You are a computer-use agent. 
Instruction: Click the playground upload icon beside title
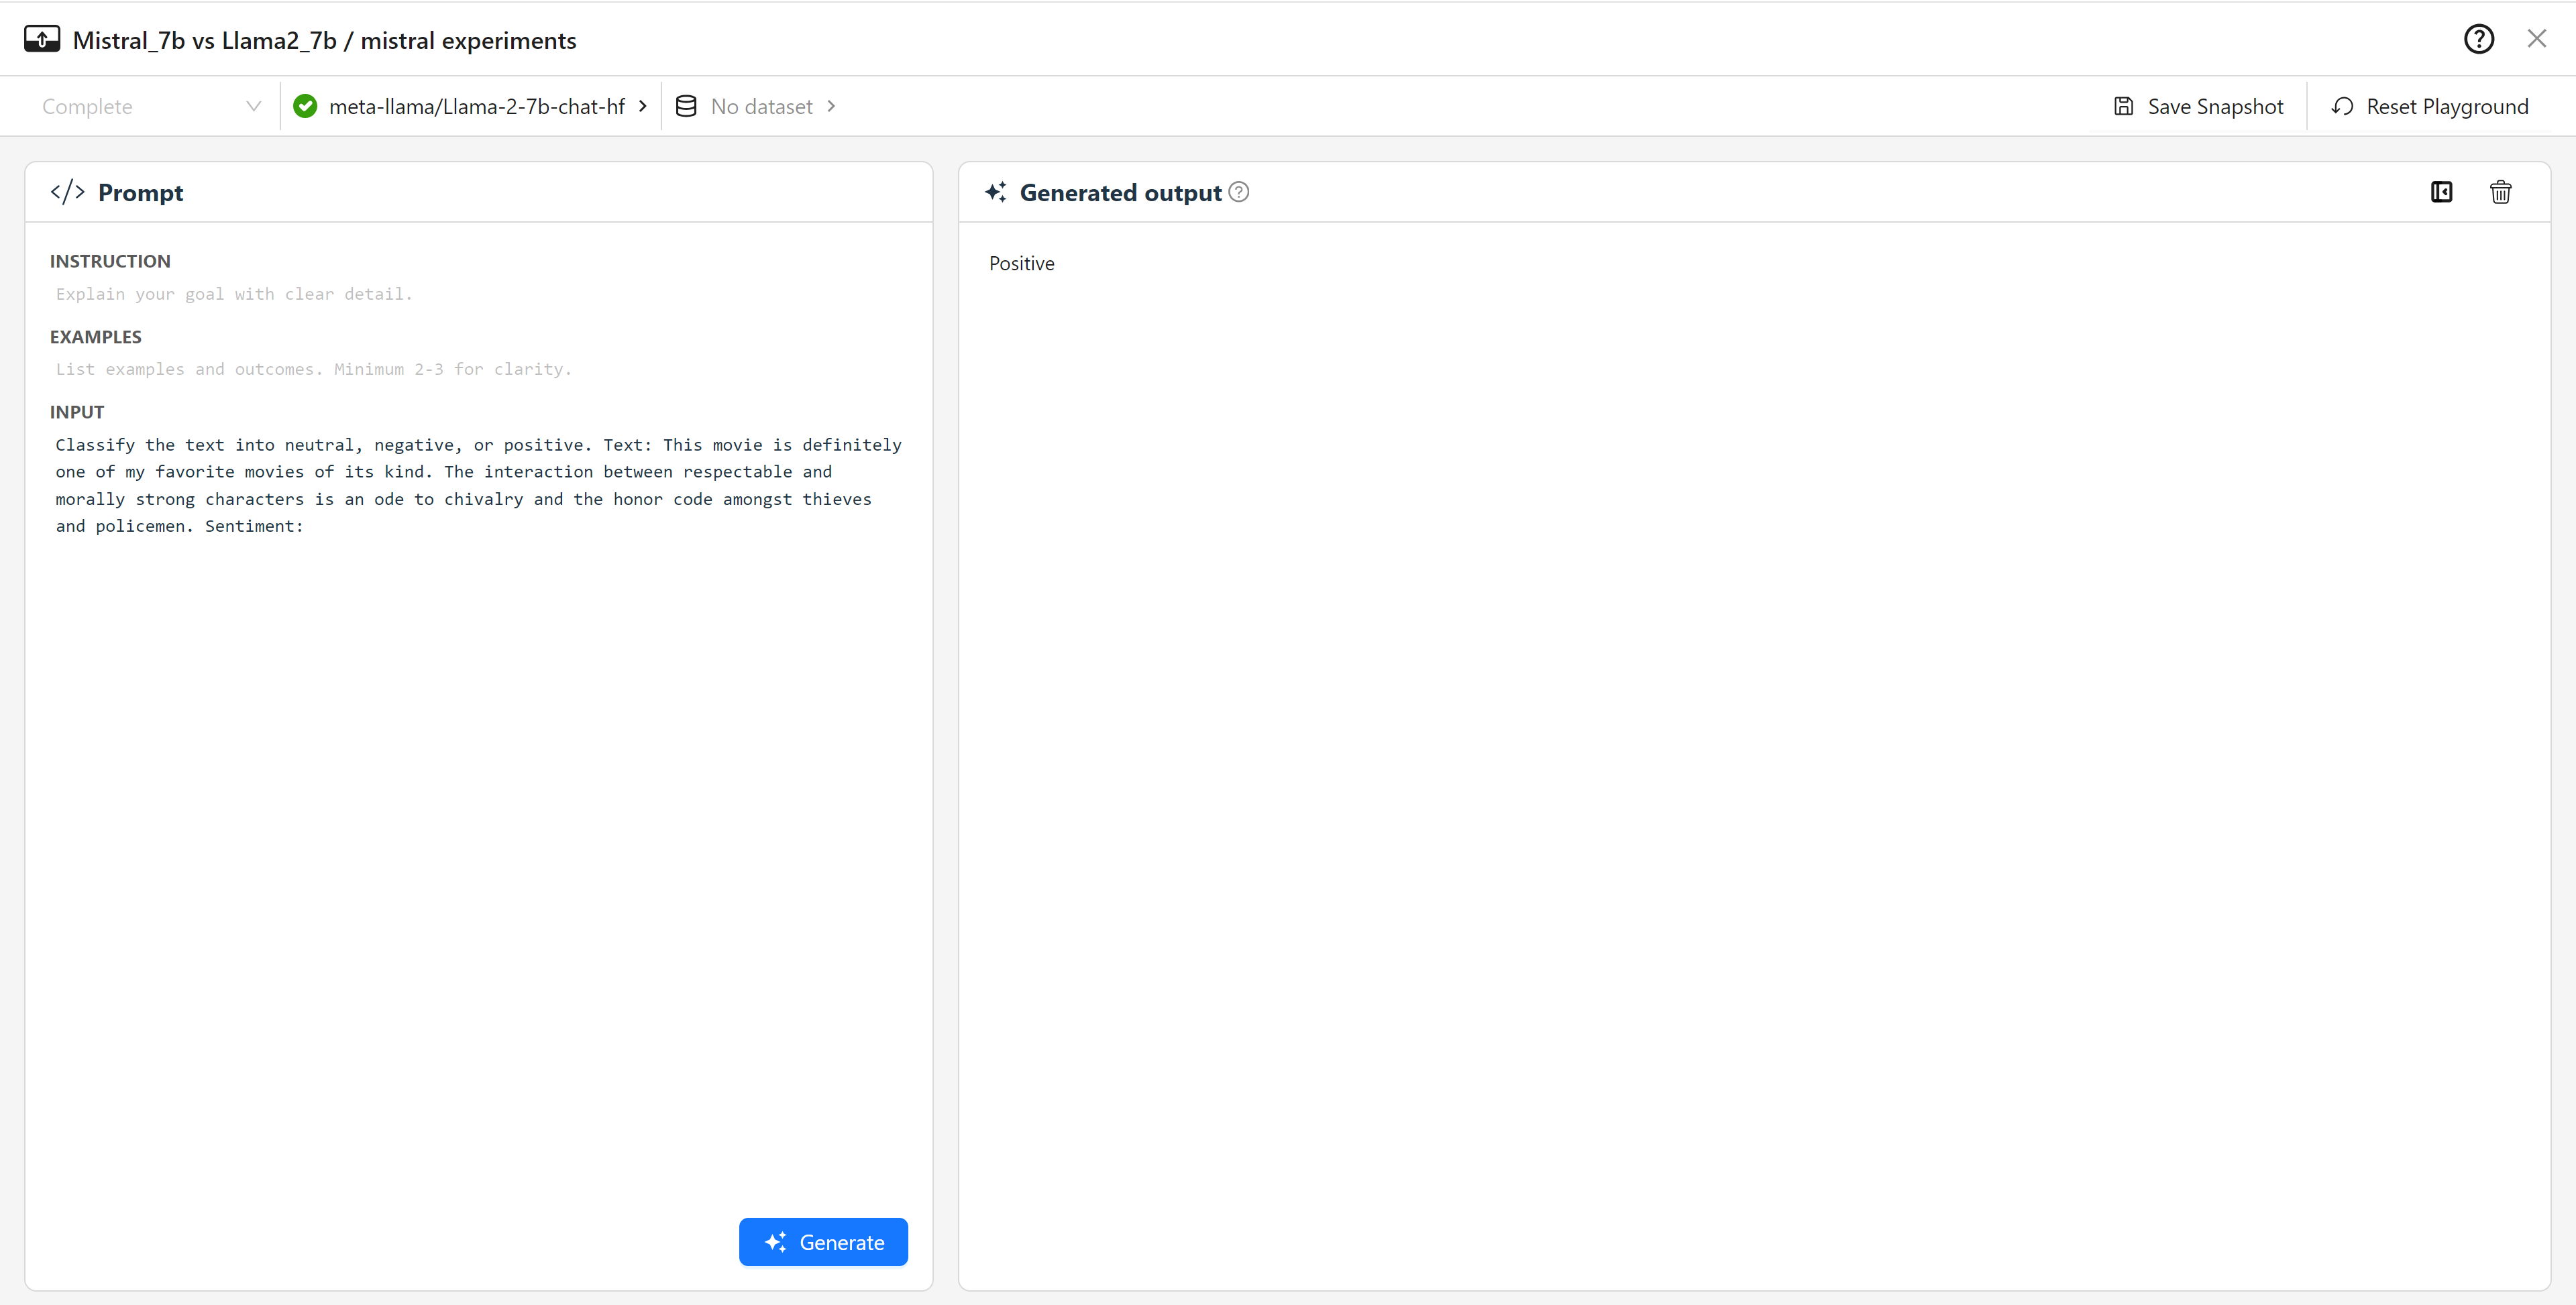click(x=42, y=39)
